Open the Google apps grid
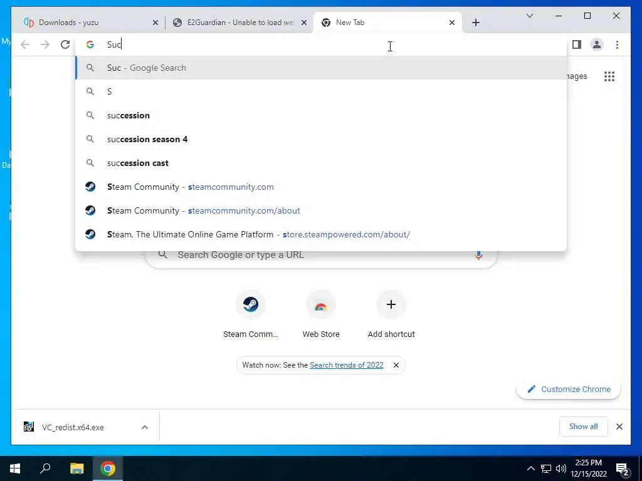This screenshot has height=481, width=642. [x=609, y=76]
